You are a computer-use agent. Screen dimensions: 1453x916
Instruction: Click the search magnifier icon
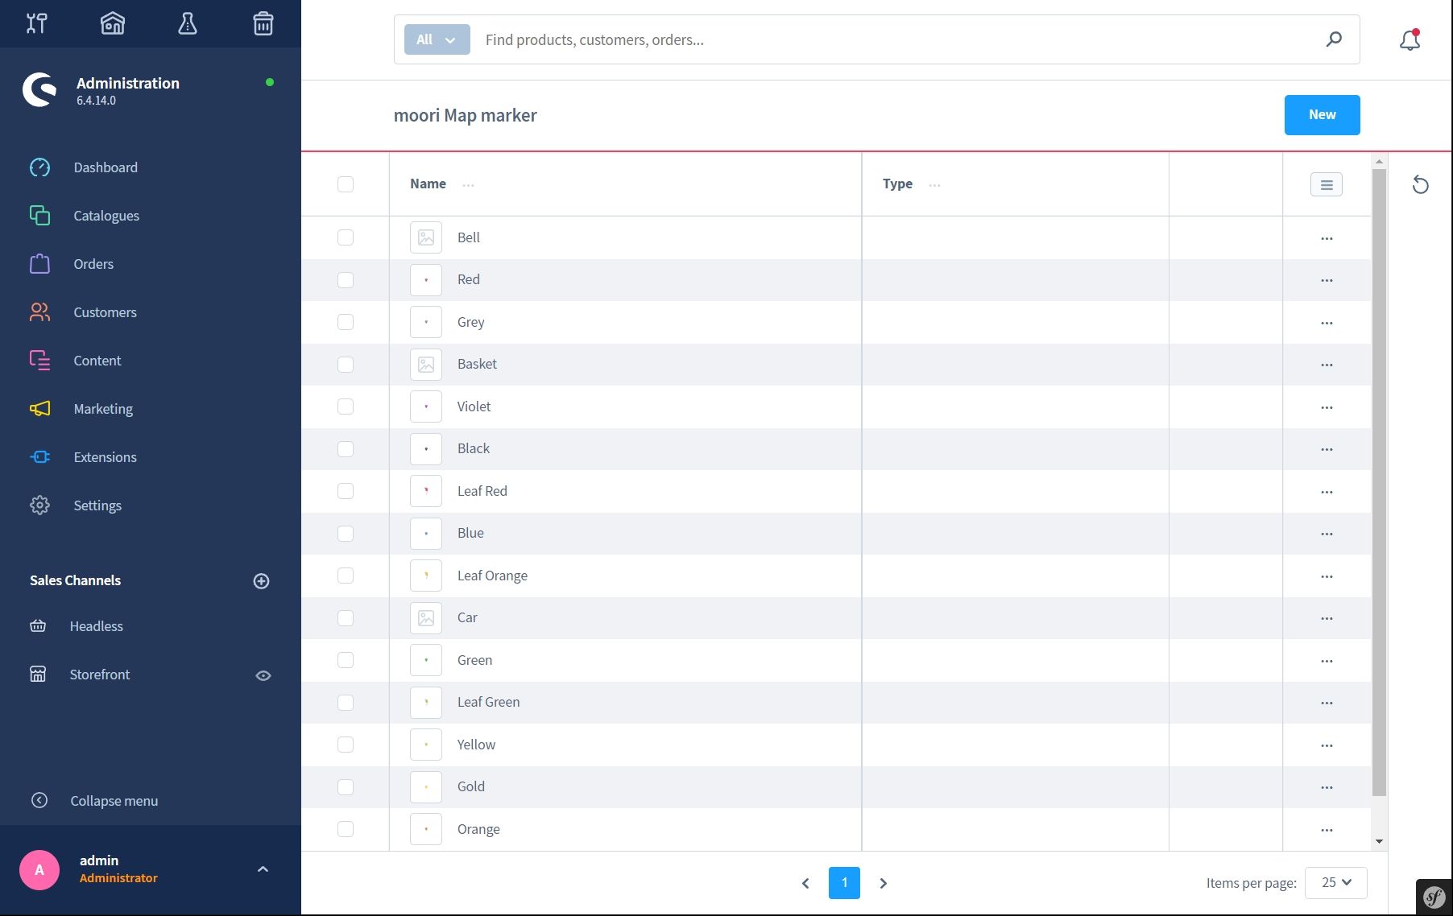point(1334,39)
